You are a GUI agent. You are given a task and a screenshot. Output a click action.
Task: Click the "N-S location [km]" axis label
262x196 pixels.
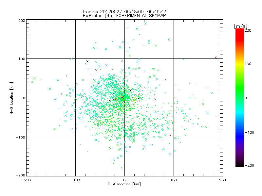[11, 98]
